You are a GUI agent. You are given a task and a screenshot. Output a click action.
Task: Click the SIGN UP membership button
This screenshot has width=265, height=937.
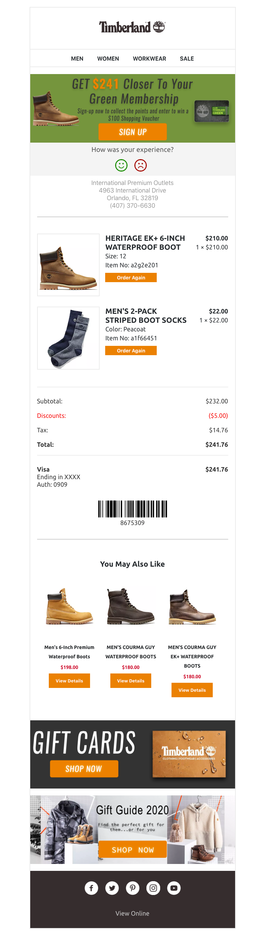pos(133,132)
